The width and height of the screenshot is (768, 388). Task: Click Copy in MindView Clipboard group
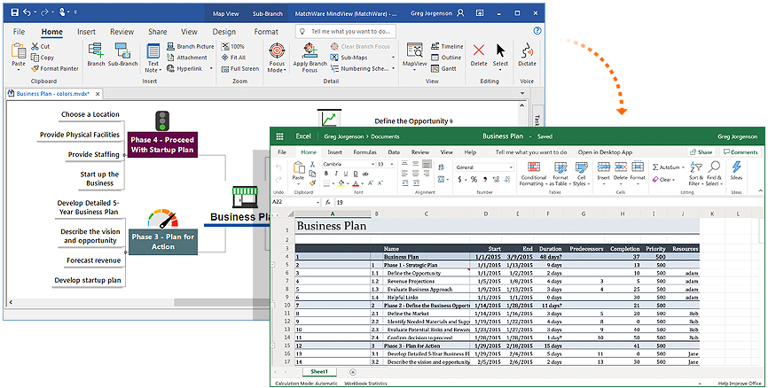pyautogui.click(x=43, y=58)
